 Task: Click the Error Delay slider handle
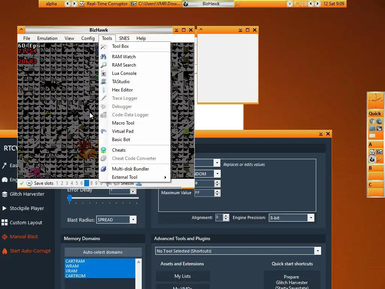[x=70, y=198]
